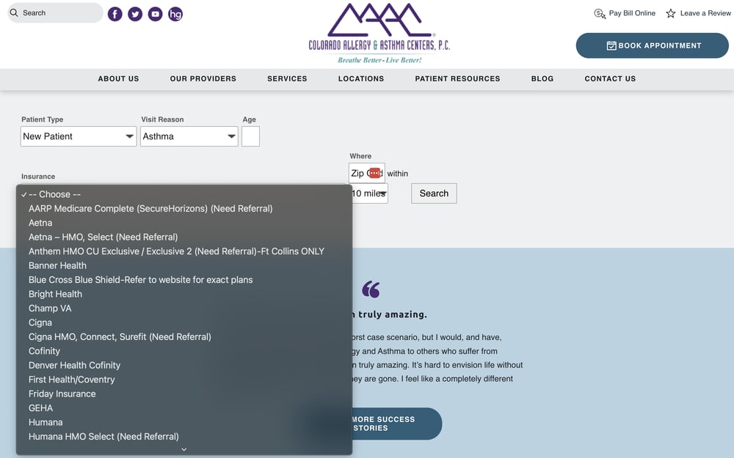Click the Search button next to miles

(x=434, y=193)
